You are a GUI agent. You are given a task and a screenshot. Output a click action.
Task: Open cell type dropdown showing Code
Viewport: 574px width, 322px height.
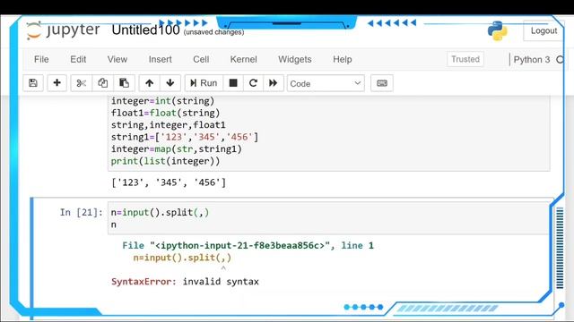click(326, 83)
